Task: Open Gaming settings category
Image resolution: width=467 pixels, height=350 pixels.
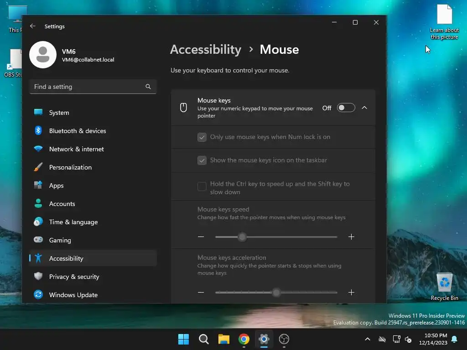Action: (x=93, y=240)
